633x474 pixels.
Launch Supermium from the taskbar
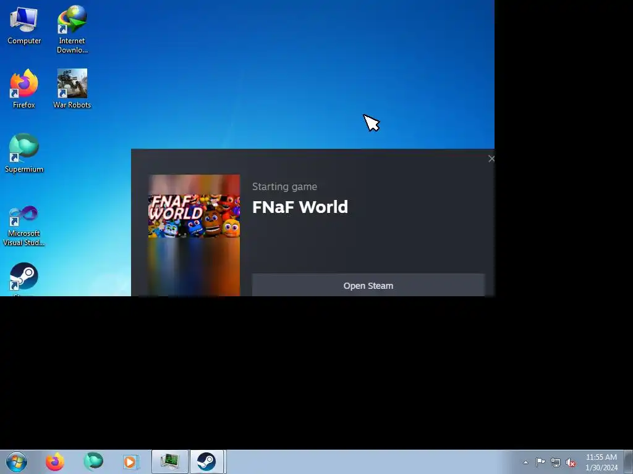(93, 462)
